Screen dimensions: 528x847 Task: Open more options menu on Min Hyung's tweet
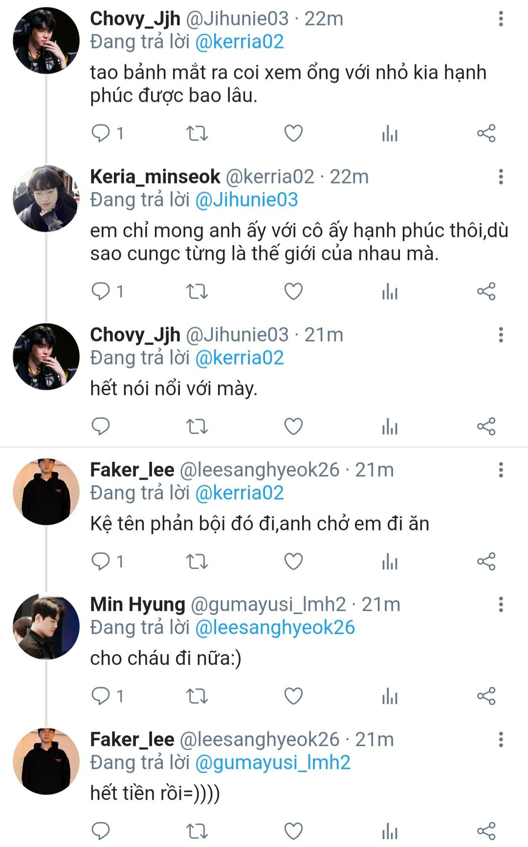point(501,604)
